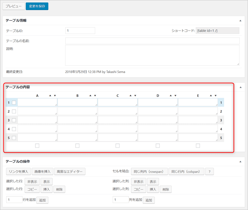Check the row 1 selection checkbox
This screenshot has width=248, height=210.
click(14, 103)
